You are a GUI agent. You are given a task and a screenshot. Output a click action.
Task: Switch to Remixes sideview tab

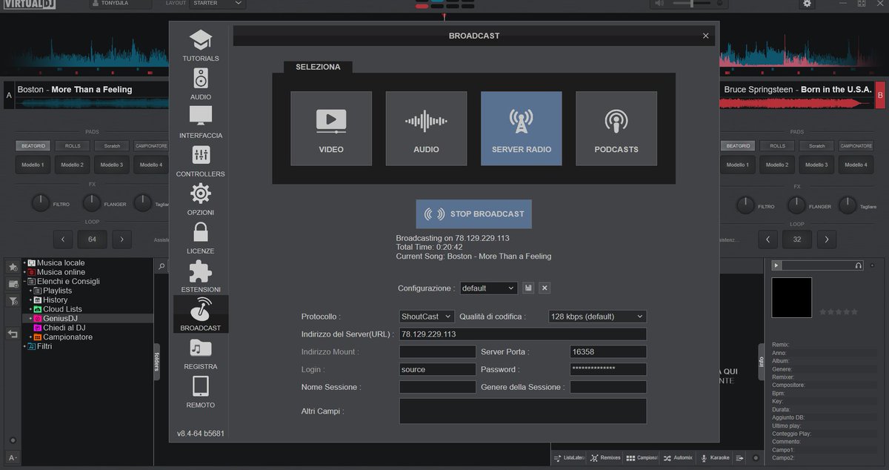(x=605, y=458)
